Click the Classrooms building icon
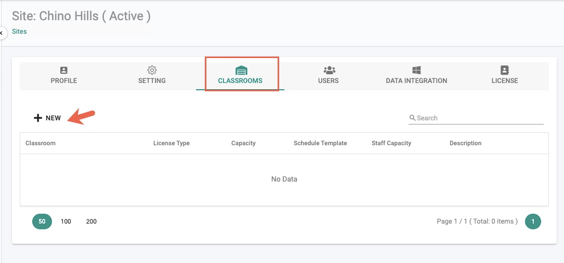The image size is (564, 263). [241, 71]
